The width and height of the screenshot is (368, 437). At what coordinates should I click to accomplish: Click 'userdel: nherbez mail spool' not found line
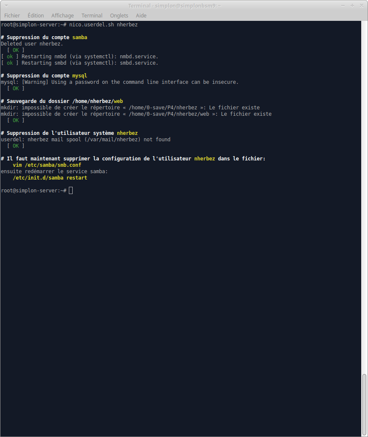[x=86, y=139]
